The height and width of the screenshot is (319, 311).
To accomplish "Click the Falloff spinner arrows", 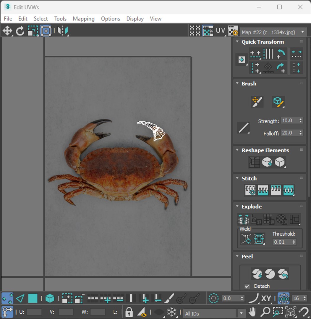I will [x=301, y=133].
